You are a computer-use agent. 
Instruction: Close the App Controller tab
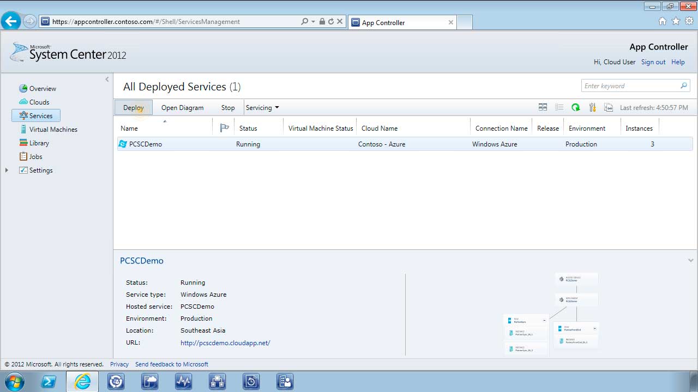450,22
